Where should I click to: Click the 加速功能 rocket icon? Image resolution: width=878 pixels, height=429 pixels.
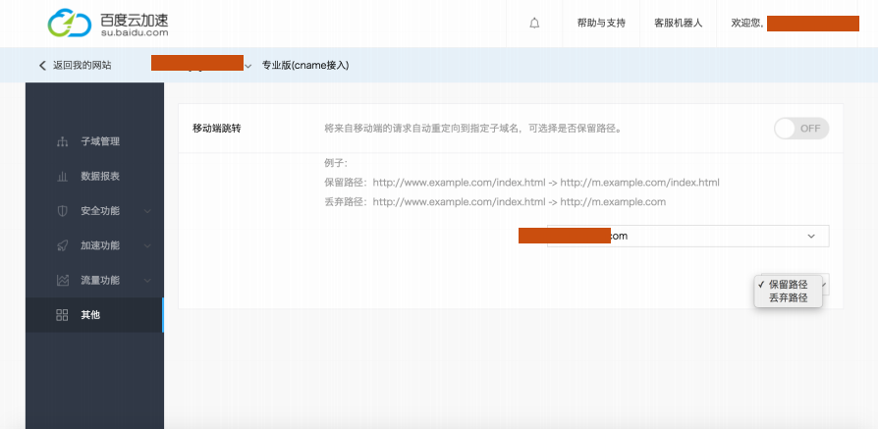[x=62, y=245]
